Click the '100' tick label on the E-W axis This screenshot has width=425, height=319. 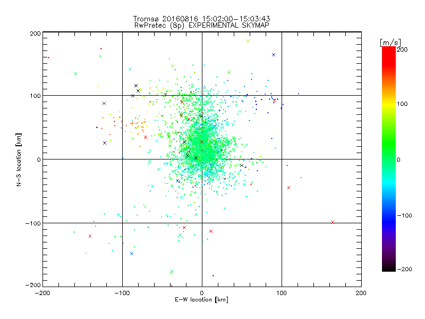point(282,293)
